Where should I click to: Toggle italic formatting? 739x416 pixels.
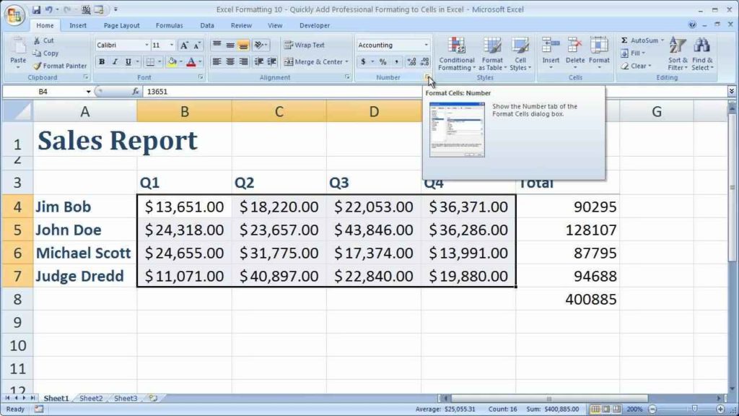(115, 61)
